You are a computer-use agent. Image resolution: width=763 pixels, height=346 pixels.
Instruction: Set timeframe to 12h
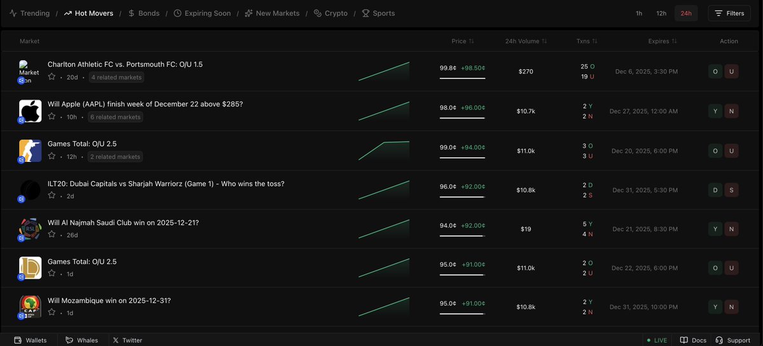[x=661, y=13]
